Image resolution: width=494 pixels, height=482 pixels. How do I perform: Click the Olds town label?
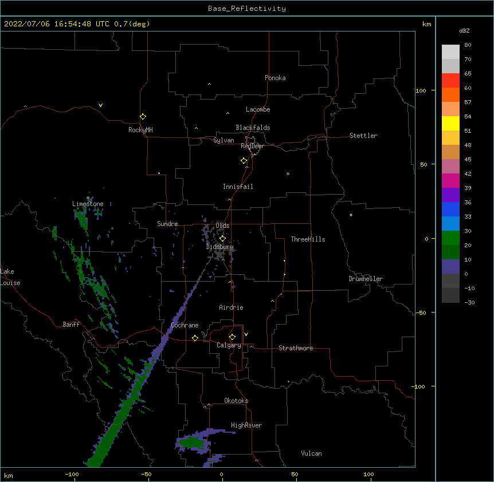222,226
